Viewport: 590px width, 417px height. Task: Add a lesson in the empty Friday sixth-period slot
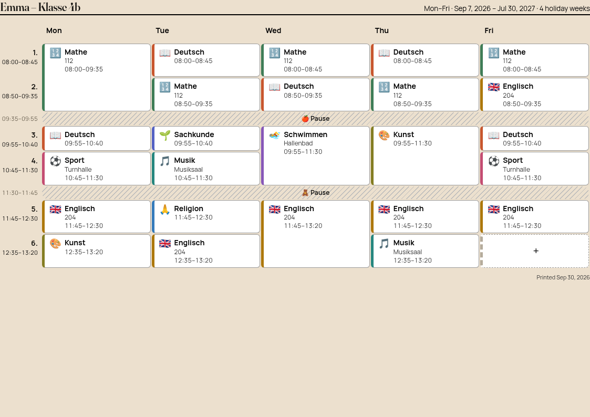coord(535,251)
